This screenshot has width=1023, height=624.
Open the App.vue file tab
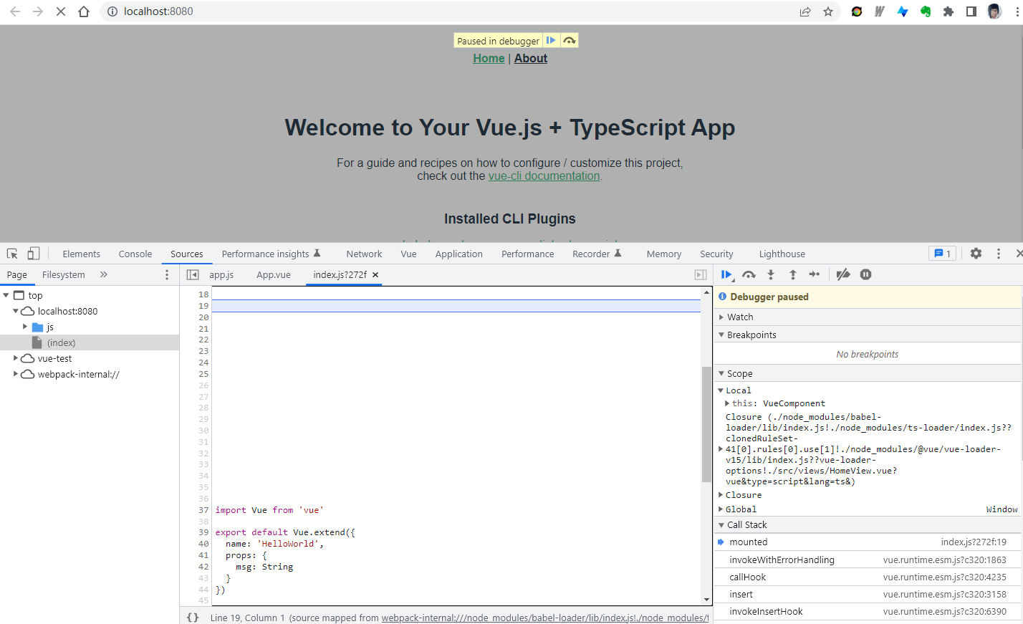point(274,274)
